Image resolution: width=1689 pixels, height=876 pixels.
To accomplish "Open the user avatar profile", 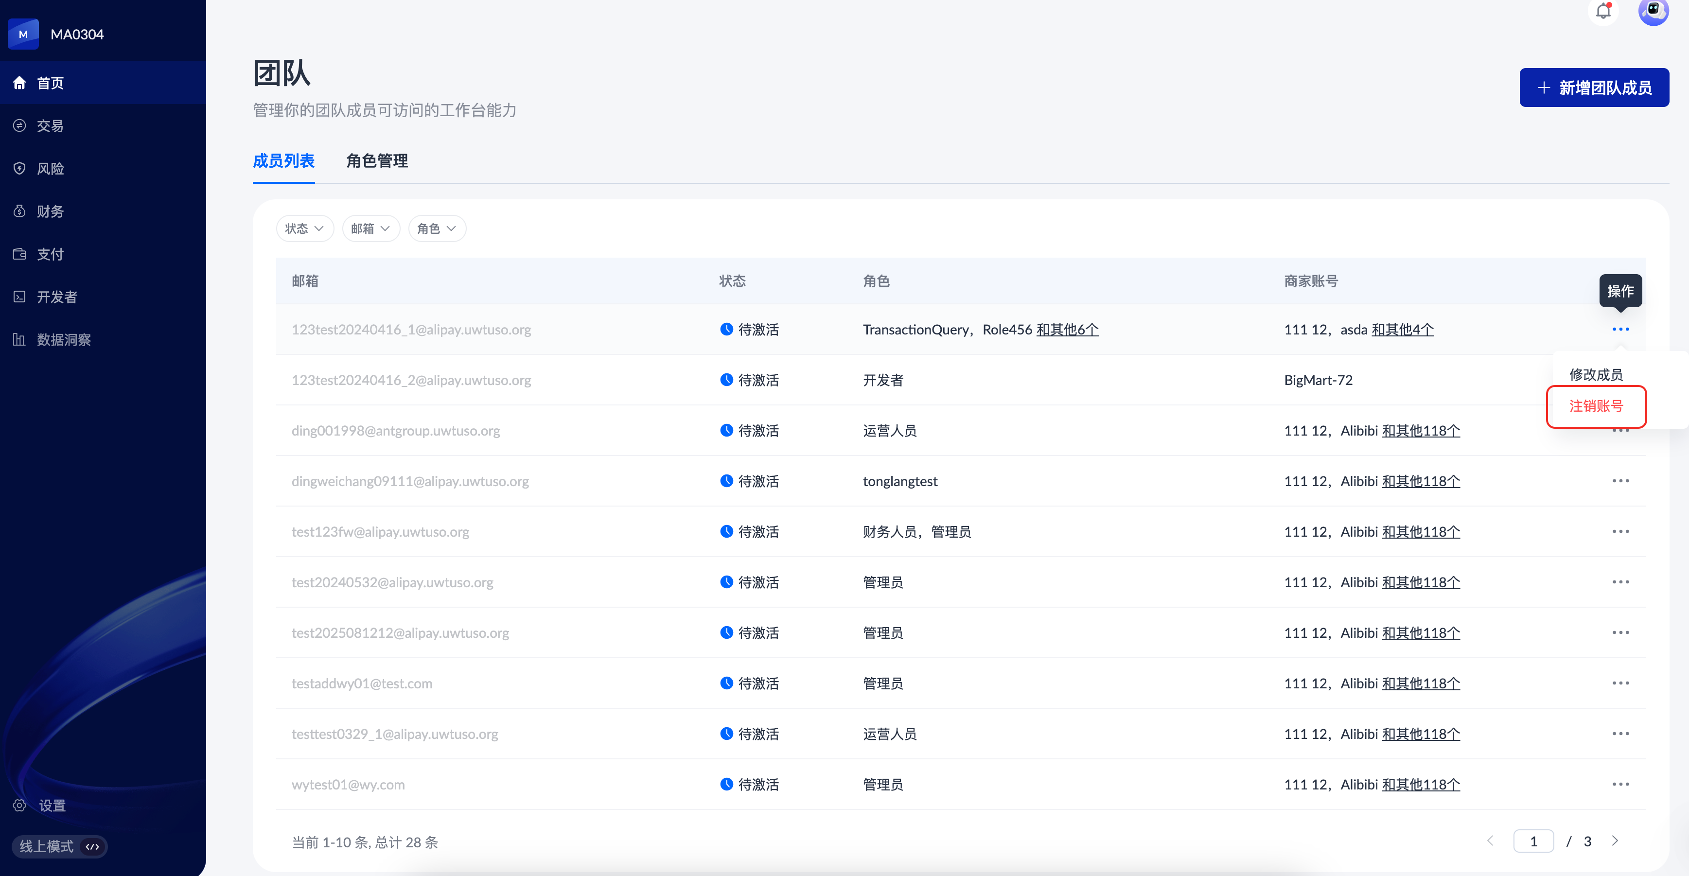I will pyautogui.click(x=1653, y=11).
